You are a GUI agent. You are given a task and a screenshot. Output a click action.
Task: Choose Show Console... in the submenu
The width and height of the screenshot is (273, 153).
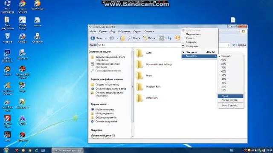pyautogui.click(x=230, y=105)
